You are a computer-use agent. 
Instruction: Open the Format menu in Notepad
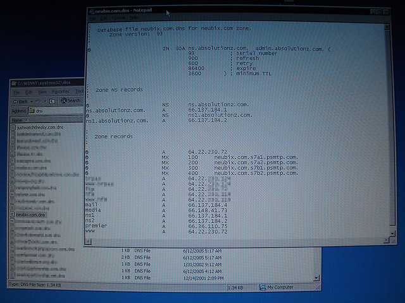click(118, 18)
